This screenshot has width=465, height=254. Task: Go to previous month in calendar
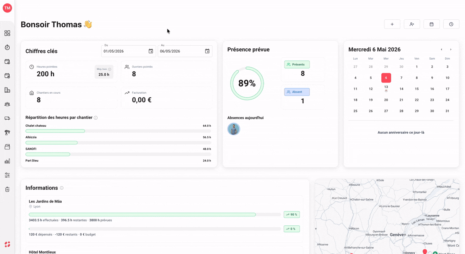pos(441,50)
